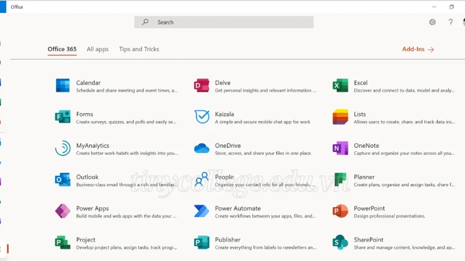Screen dimensions: 465x261
Task: Select the Lists app icon
Action: tap(340, 117)
